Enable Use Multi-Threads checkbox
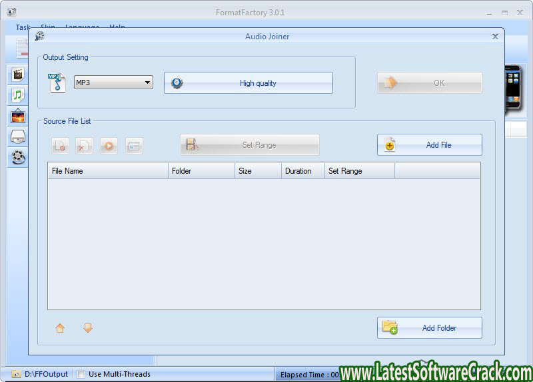The height and width of the screenshot is (382, 533). click(81, 374)
